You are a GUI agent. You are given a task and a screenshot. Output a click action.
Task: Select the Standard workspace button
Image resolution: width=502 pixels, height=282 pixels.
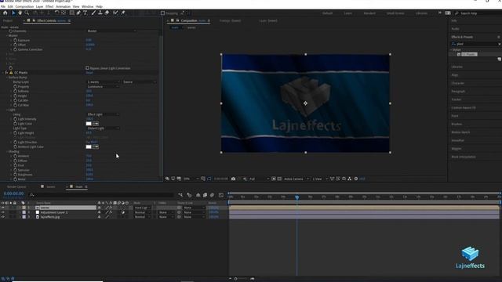[x=369, y=13]
